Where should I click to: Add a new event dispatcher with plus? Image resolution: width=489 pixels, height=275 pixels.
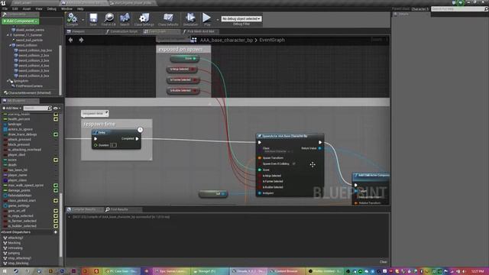pos(56,232)
